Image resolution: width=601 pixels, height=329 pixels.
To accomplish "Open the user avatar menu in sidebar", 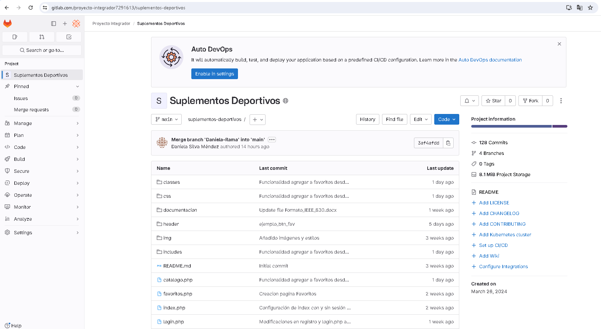I will 76,23.
